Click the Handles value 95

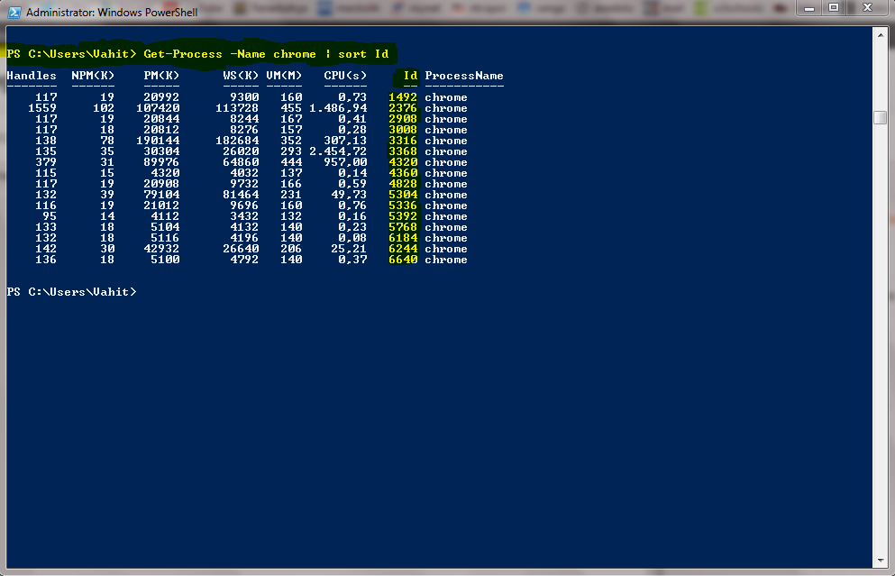pyautogui.click(x=50, y=217)
